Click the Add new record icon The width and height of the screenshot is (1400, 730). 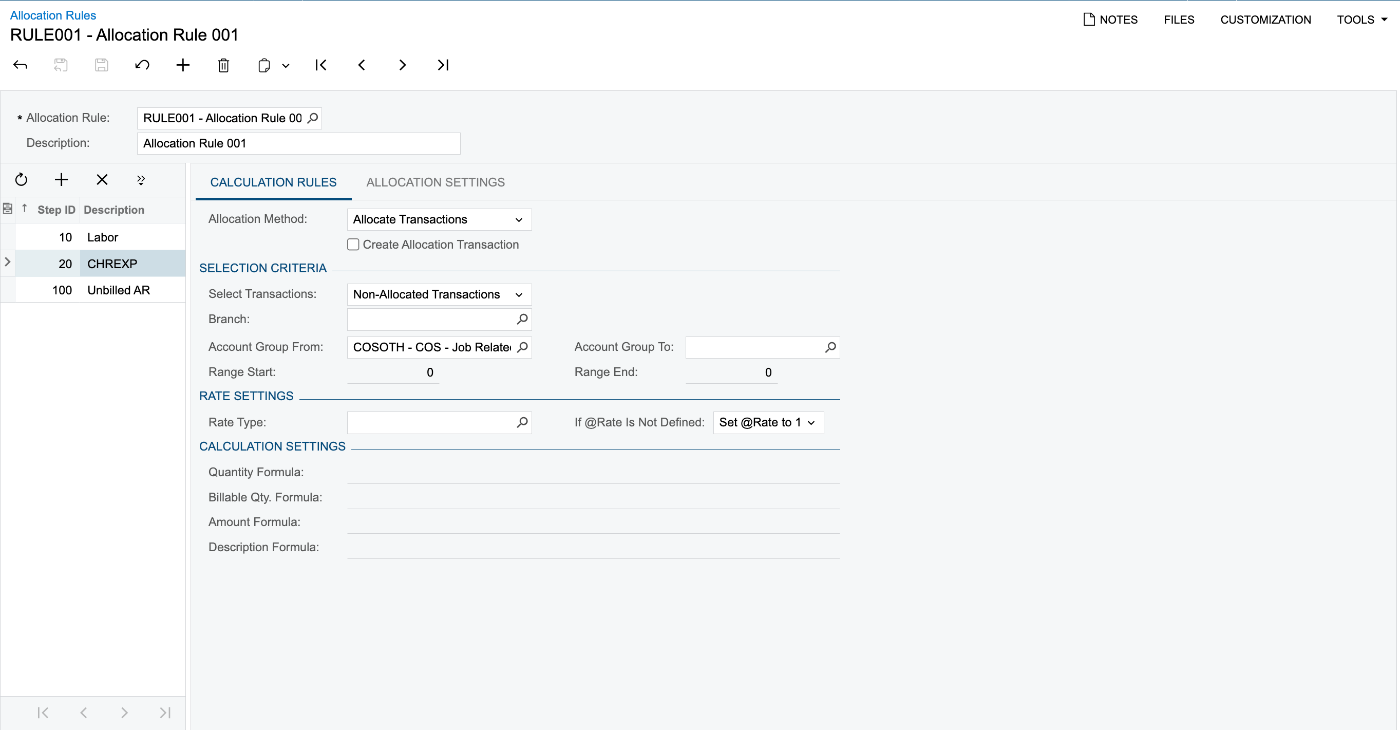tap(182, 65)
